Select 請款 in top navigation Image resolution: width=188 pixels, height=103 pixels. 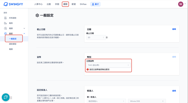[x=65, y=4]
